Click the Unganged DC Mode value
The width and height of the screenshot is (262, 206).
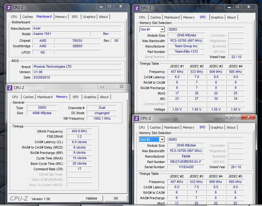(x=102, y=113)
